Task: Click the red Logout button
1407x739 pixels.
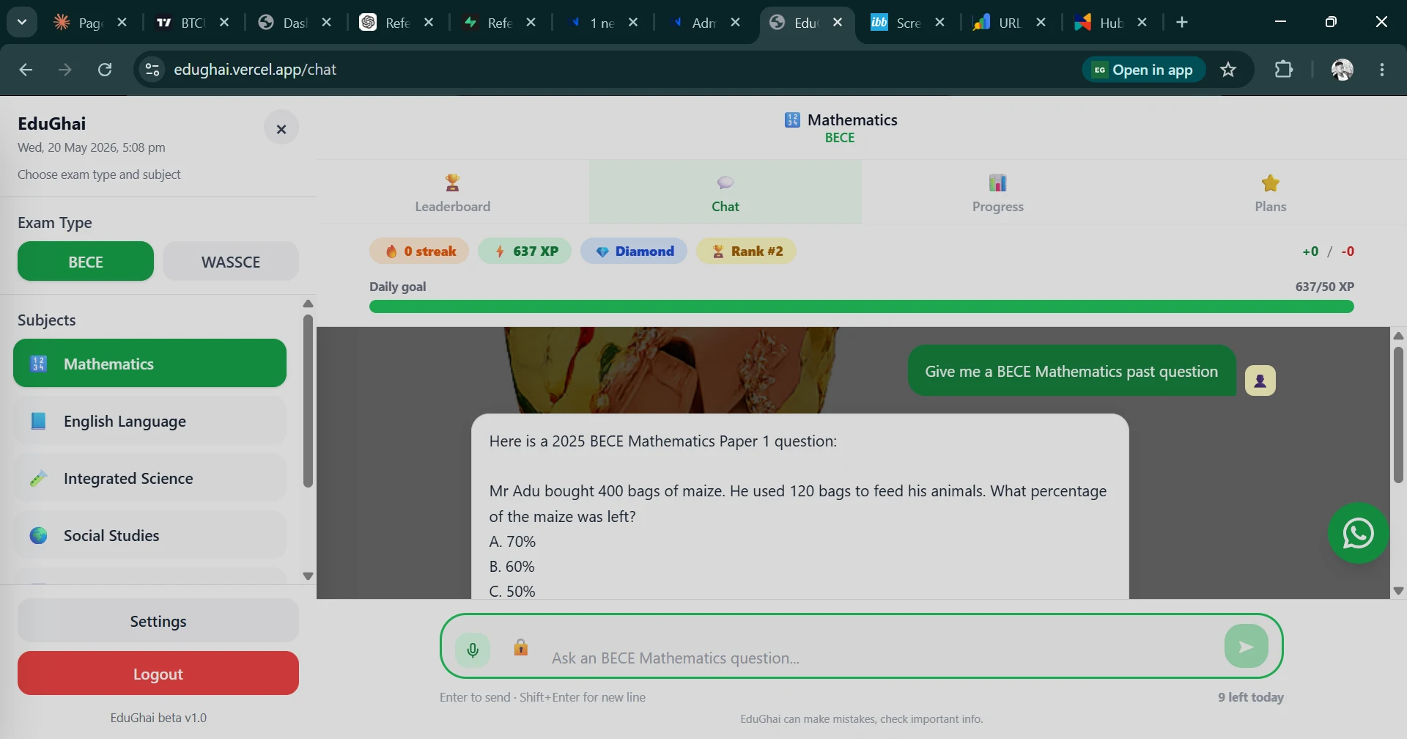Action: (x=158, y=674)
